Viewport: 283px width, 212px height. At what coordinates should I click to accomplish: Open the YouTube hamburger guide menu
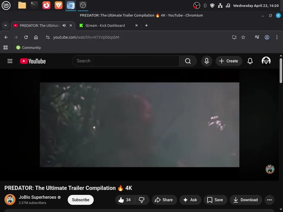pos(10,61)
